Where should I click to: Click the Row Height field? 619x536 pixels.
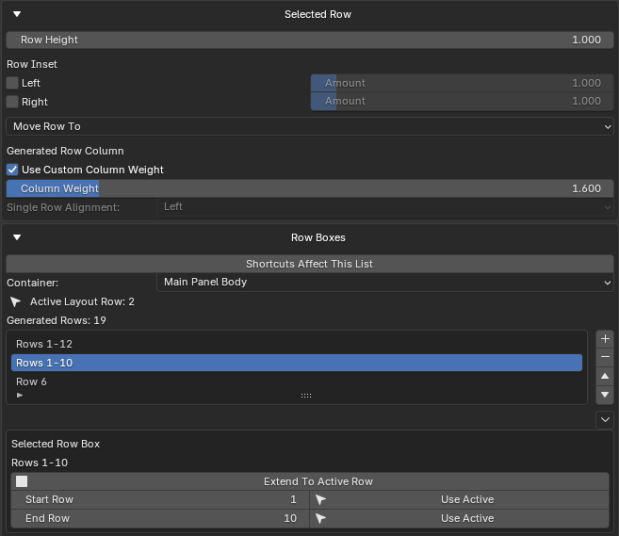[309, 40]
